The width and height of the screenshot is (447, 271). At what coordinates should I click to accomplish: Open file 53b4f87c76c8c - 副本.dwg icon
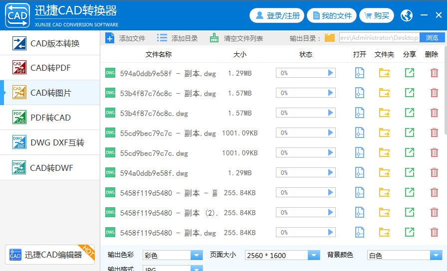click(x=360, y=93)
